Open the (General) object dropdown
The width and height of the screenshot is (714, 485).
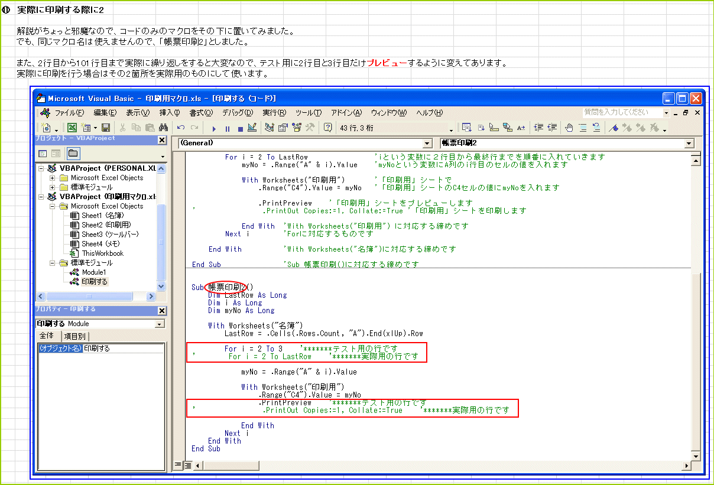pos(427,144)
